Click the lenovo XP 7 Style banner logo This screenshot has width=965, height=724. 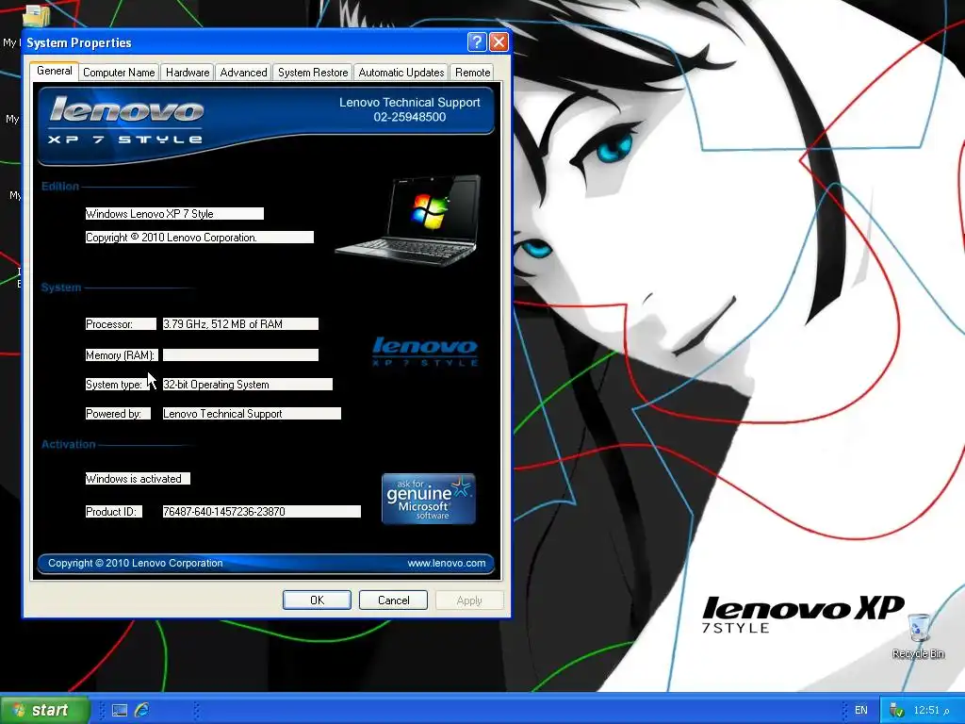[x=126, y=120]
